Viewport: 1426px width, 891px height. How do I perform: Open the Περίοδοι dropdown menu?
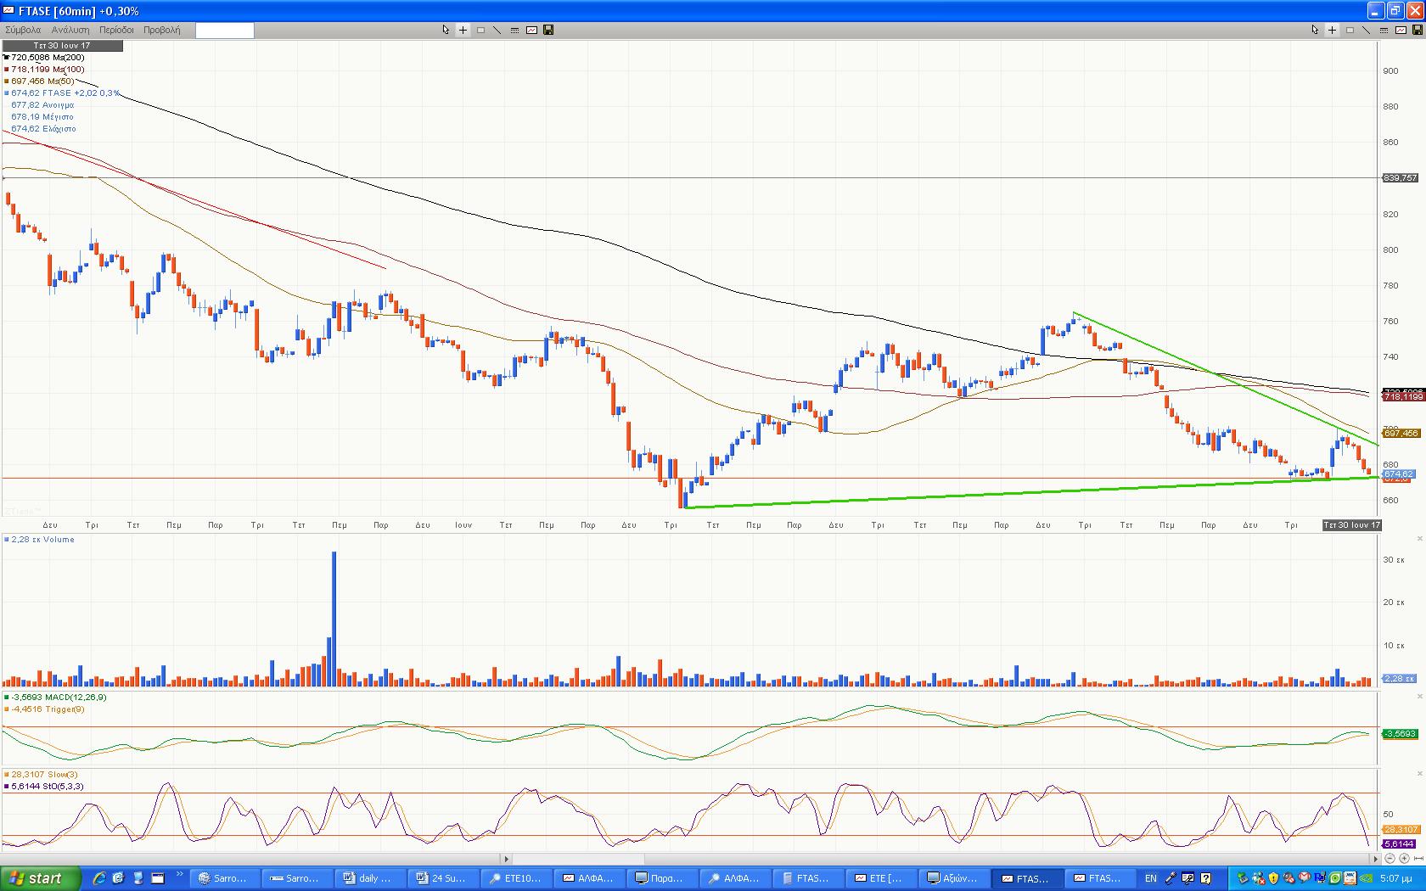(x=116, y=30)
